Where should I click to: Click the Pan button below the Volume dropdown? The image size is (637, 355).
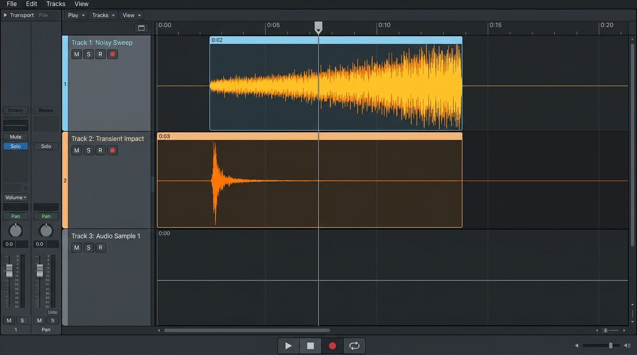(x=16, y=216)
